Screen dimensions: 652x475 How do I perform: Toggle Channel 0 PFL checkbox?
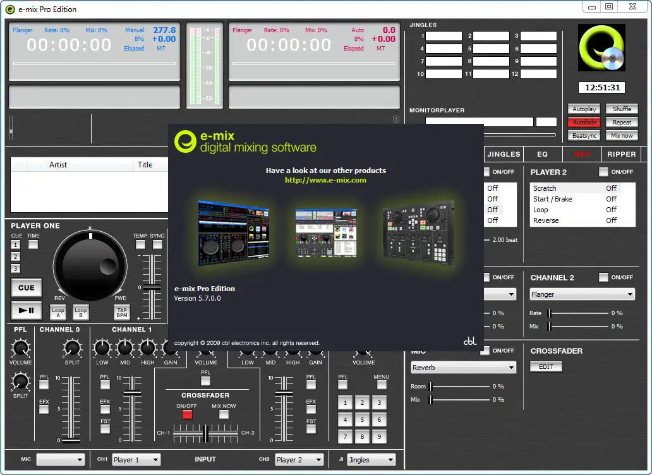click(44, 385)
